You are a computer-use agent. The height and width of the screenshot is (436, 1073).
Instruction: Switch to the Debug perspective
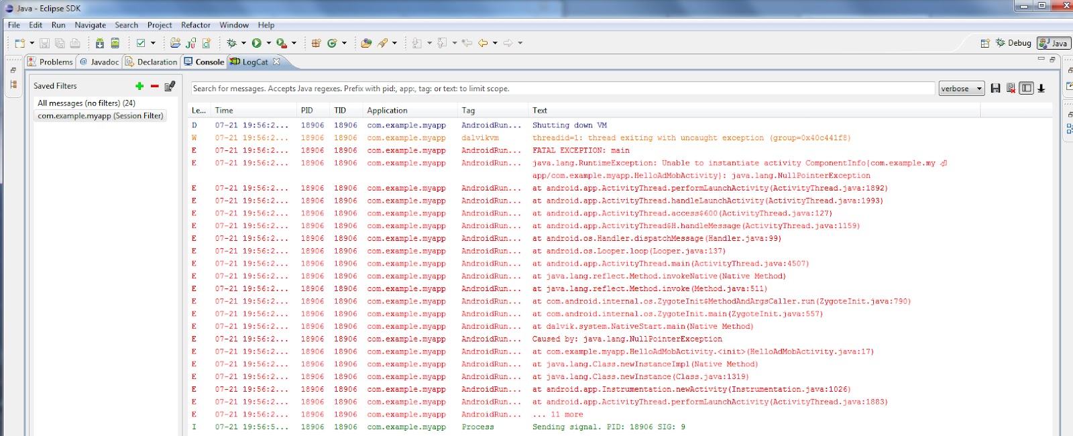pos(1013,43)
